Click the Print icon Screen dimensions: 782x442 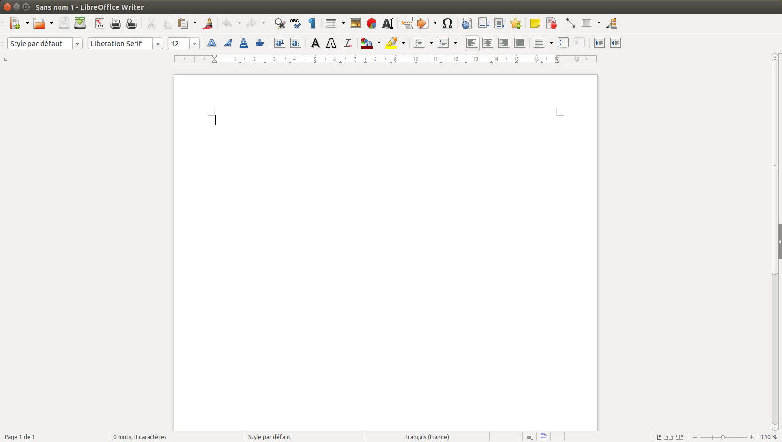(116, 23)
